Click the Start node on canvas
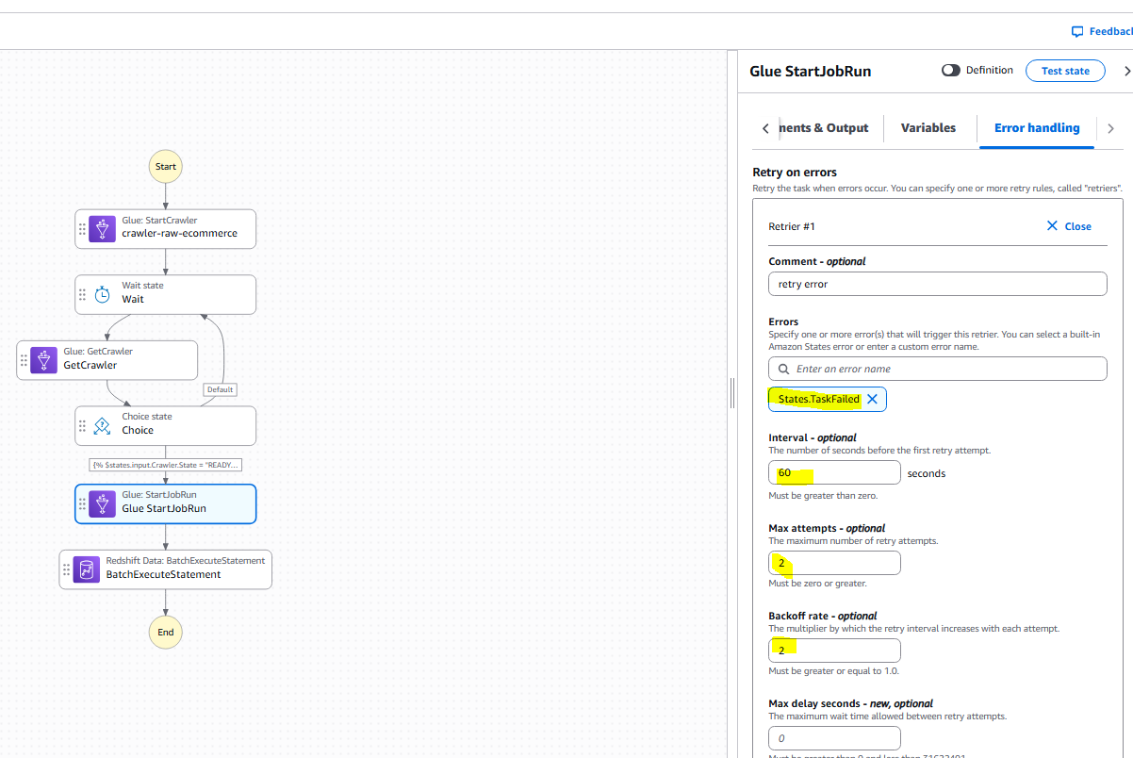This screenshot has width=1133, height=758. 166,167
